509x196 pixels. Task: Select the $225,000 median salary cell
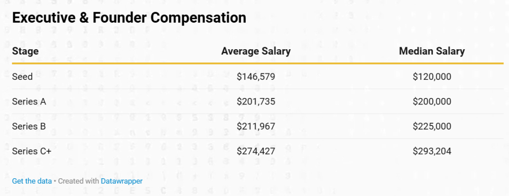point(432,127)
